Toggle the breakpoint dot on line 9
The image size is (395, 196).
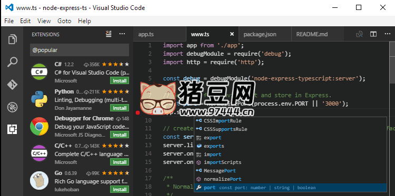tap(137, 112)
